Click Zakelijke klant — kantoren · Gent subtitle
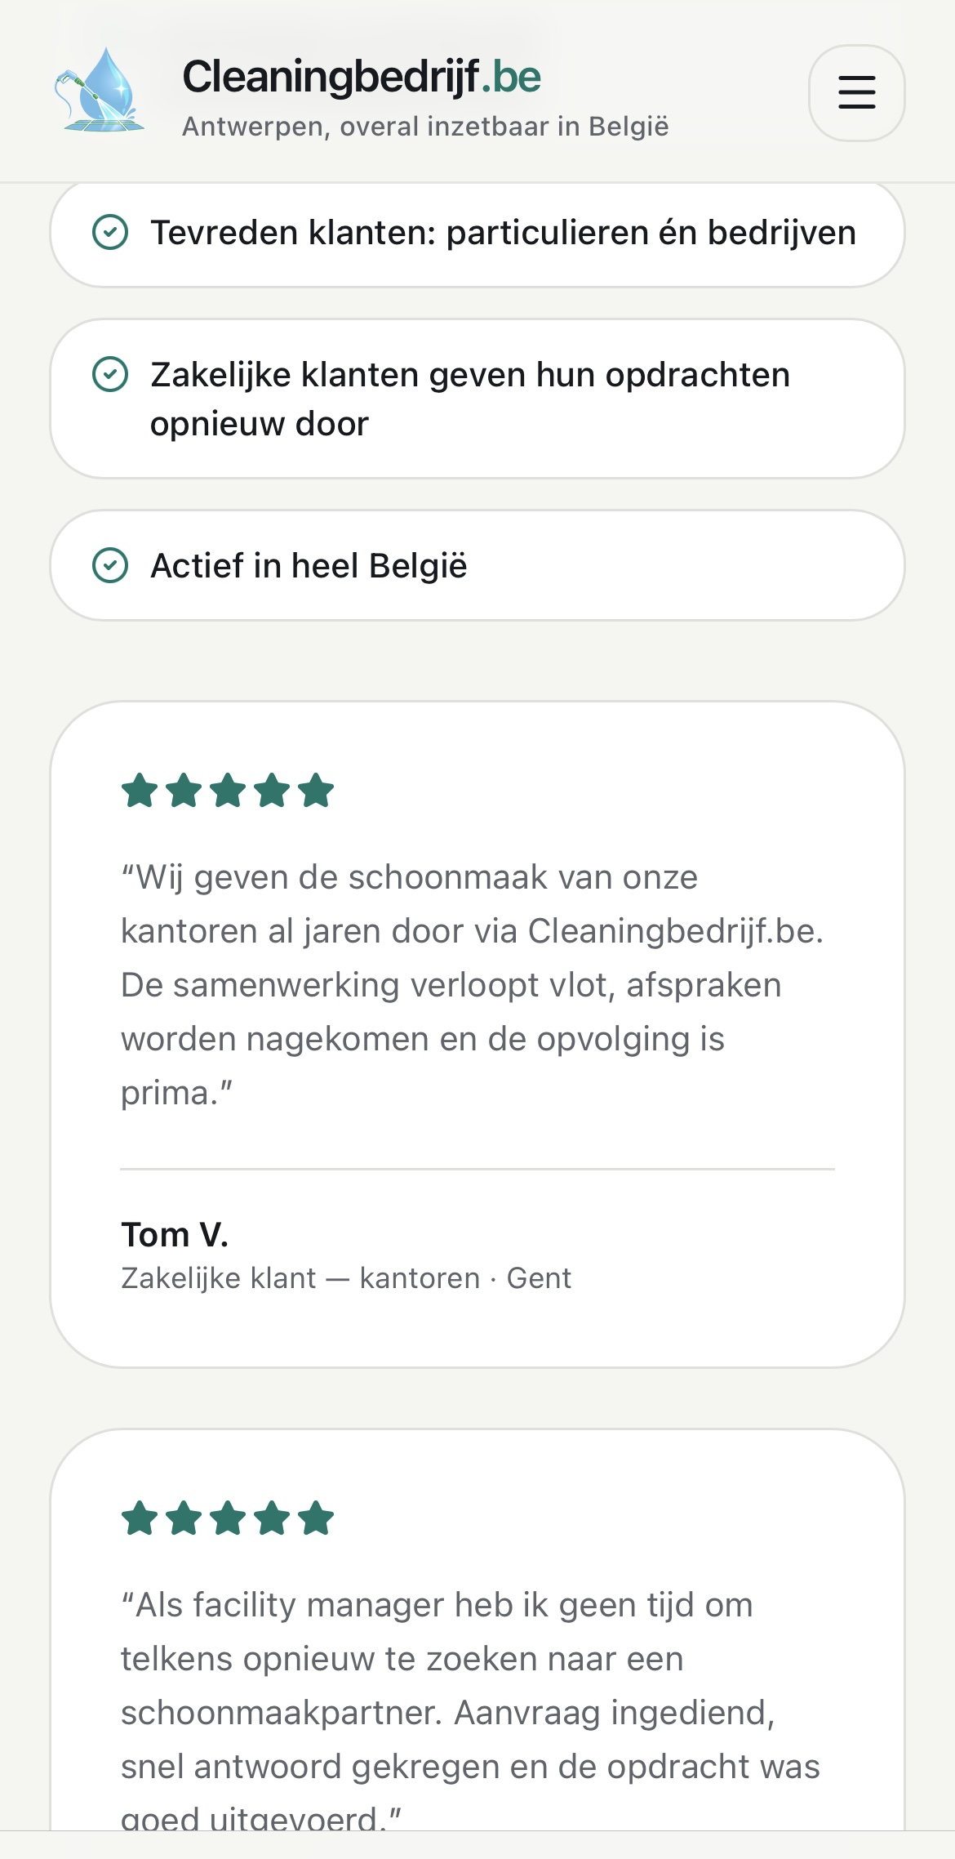 pyautogui.click(x=346, y=1278)
